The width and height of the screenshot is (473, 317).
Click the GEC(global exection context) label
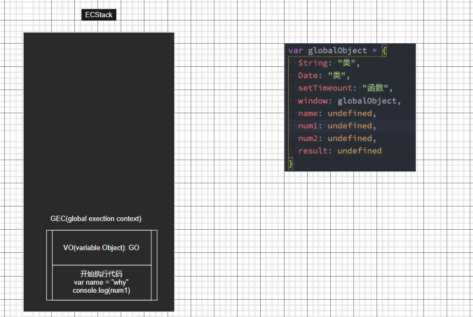click(96, 218)
